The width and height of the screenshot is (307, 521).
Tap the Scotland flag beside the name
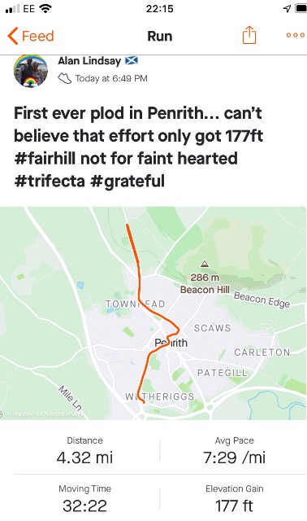coord(132,60)
